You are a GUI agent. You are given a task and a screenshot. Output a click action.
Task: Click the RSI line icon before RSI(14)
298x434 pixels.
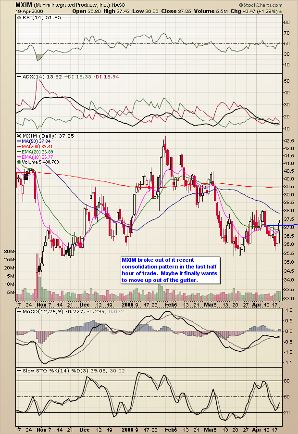(x=19, y=17)
